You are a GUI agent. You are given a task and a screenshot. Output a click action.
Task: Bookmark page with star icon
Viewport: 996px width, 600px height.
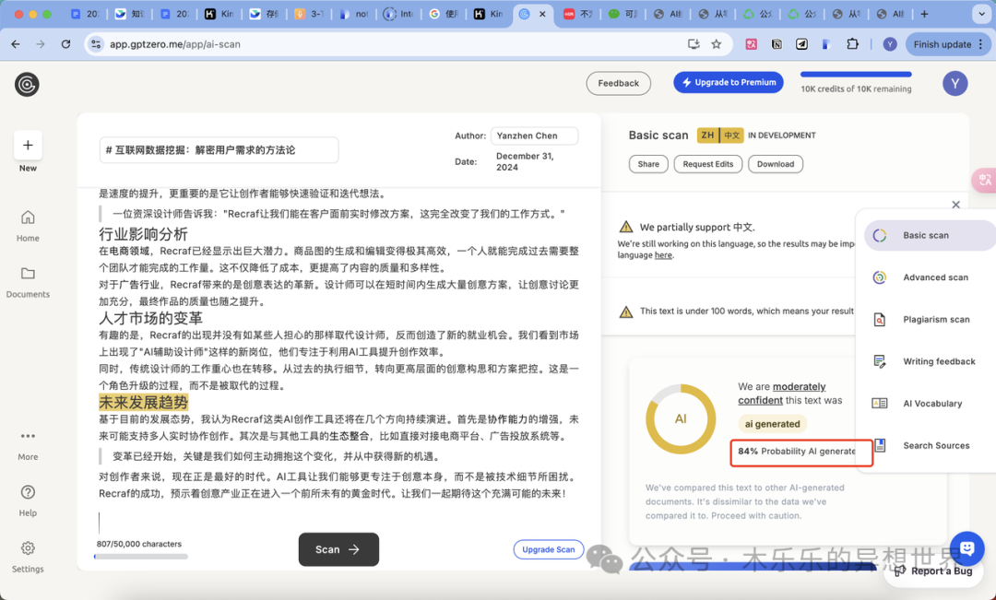click(x=717, y=44)
